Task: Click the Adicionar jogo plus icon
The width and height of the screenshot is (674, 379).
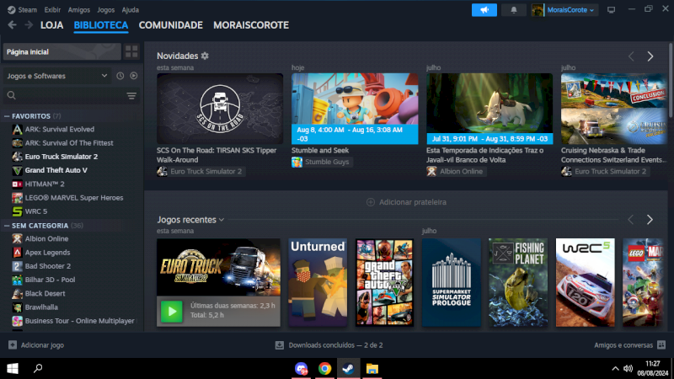Action: tap(13, 345)
